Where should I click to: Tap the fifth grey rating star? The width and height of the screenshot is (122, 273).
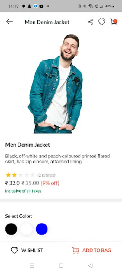click(x=33, y=175)
